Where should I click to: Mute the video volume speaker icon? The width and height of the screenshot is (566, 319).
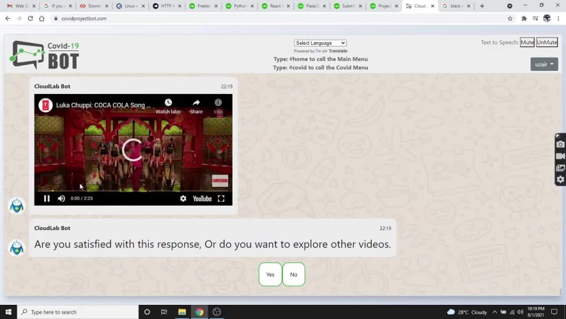coord(61,198)
